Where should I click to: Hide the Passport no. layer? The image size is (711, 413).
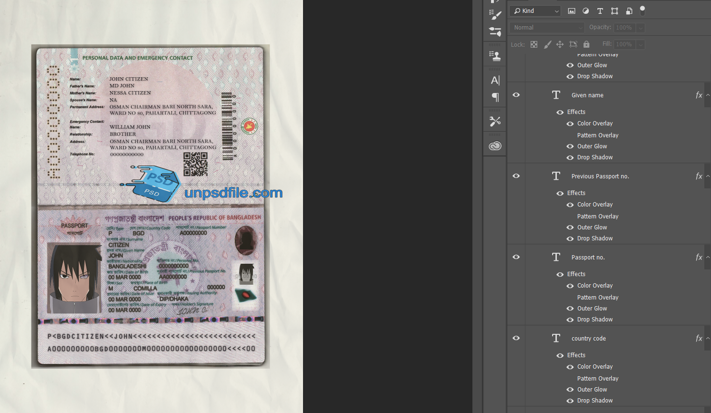(x=516, y=257)
